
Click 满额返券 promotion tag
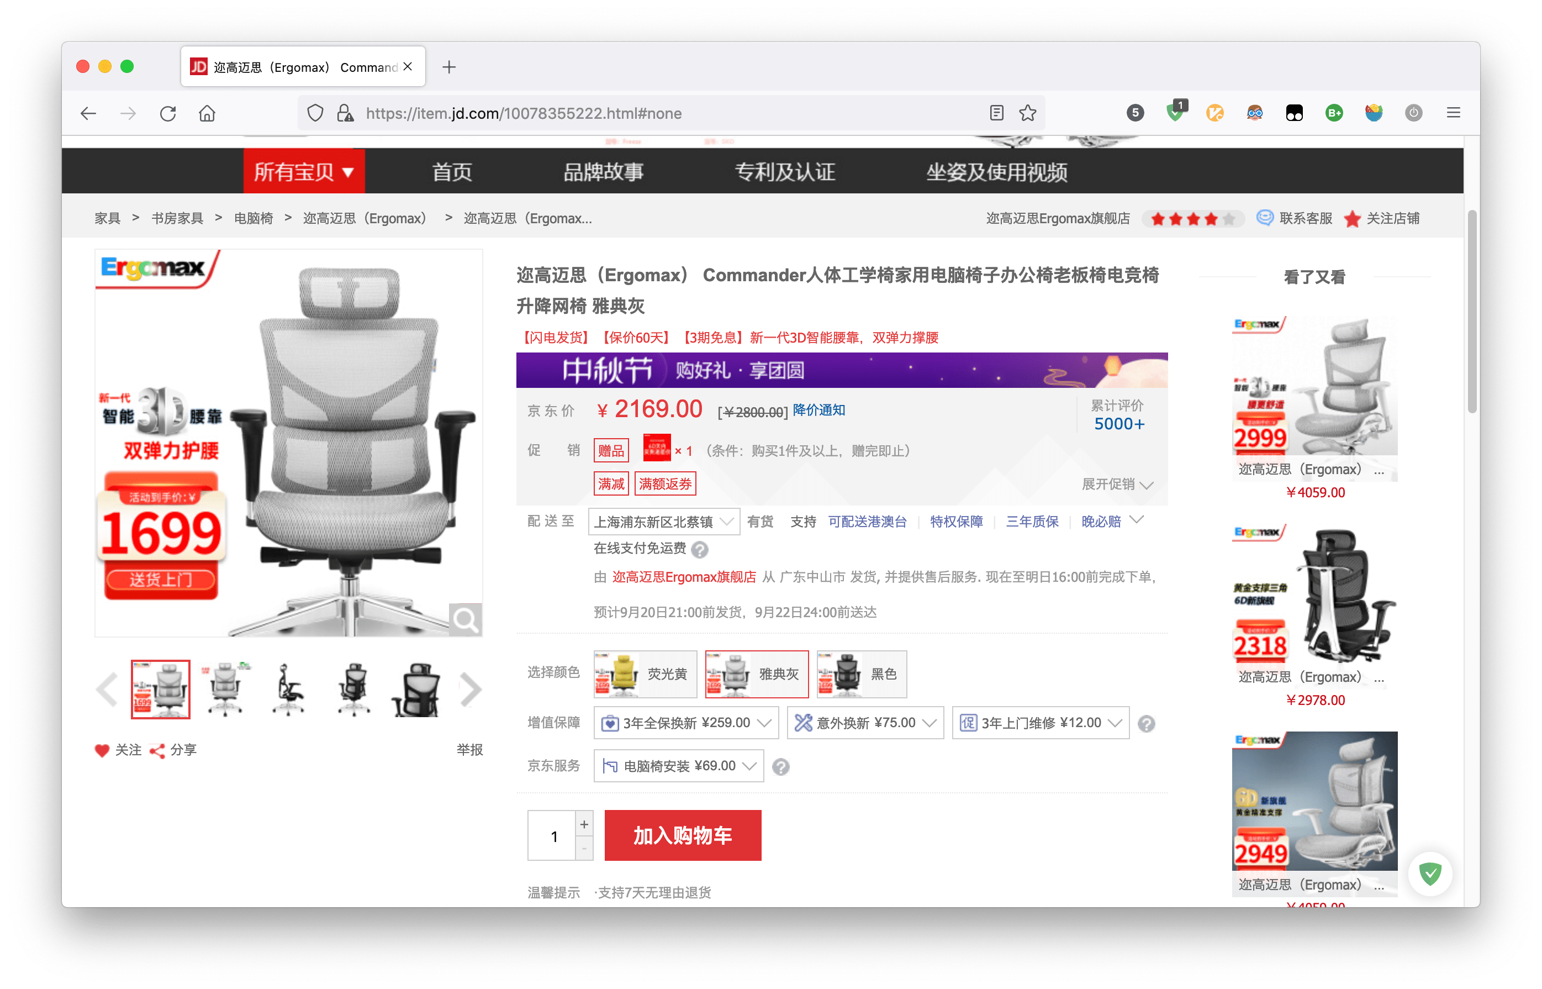(x=665, y=483)
